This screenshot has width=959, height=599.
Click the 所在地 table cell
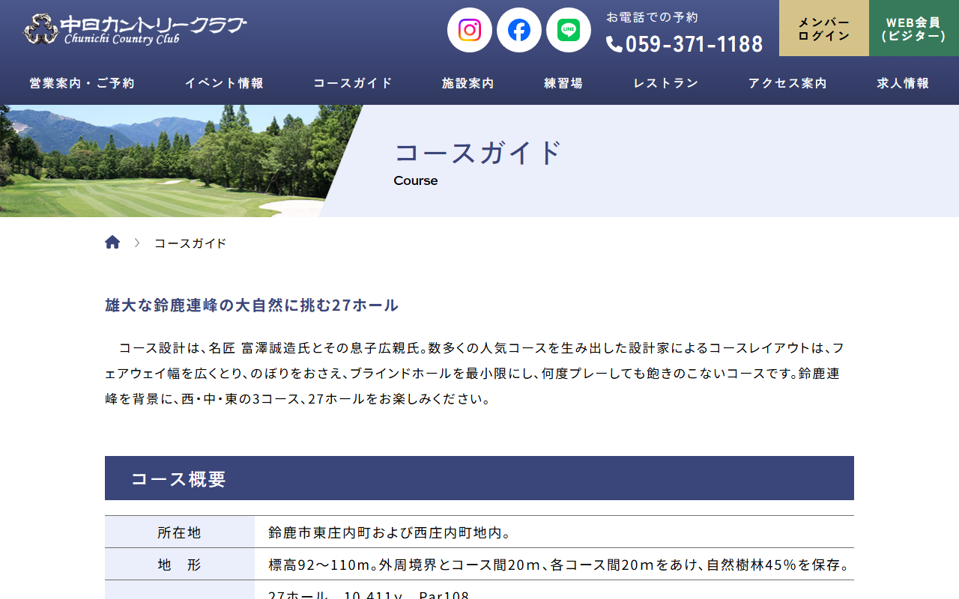pyautogui.click(x=180, y=532)
